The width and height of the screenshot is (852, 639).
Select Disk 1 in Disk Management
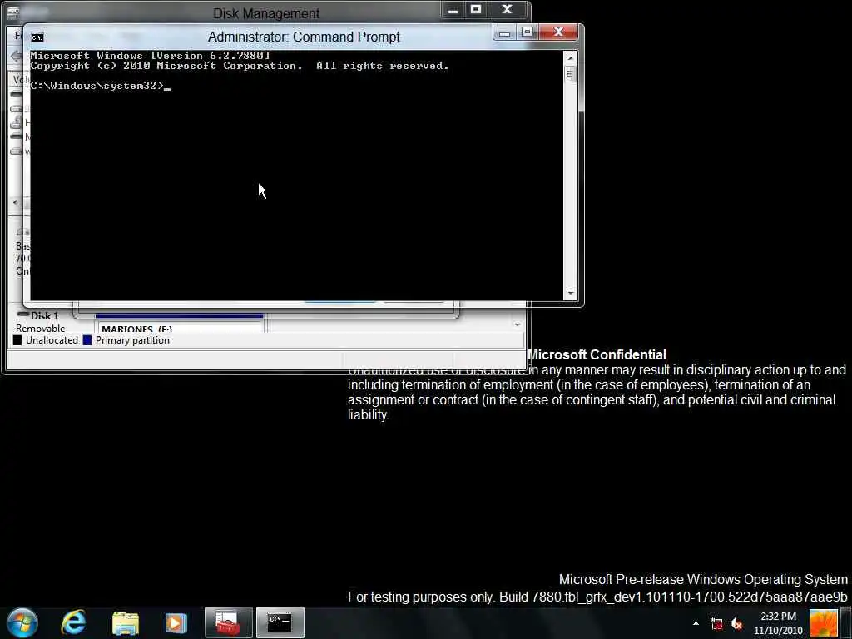click(x=44, y=315)
